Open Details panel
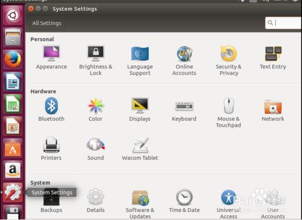The image size is (302, 220). pos(95,201)
